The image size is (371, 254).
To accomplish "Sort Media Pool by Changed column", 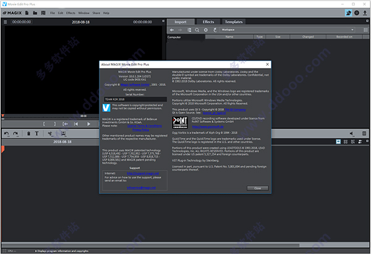I will 308,36.
